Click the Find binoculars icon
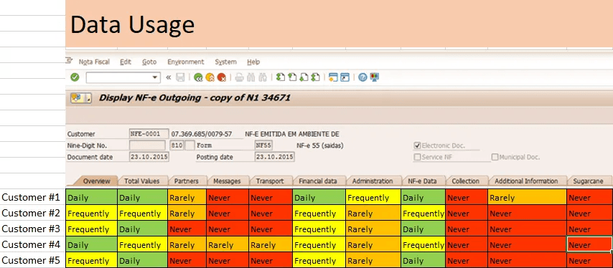 tap(251, 77)
